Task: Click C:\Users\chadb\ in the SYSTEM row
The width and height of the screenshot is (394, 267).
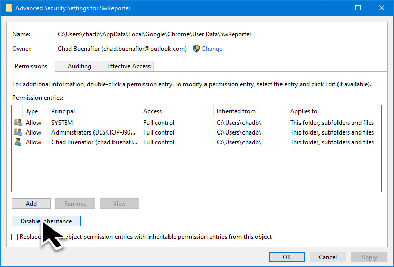Action: [x=239, y=123]
